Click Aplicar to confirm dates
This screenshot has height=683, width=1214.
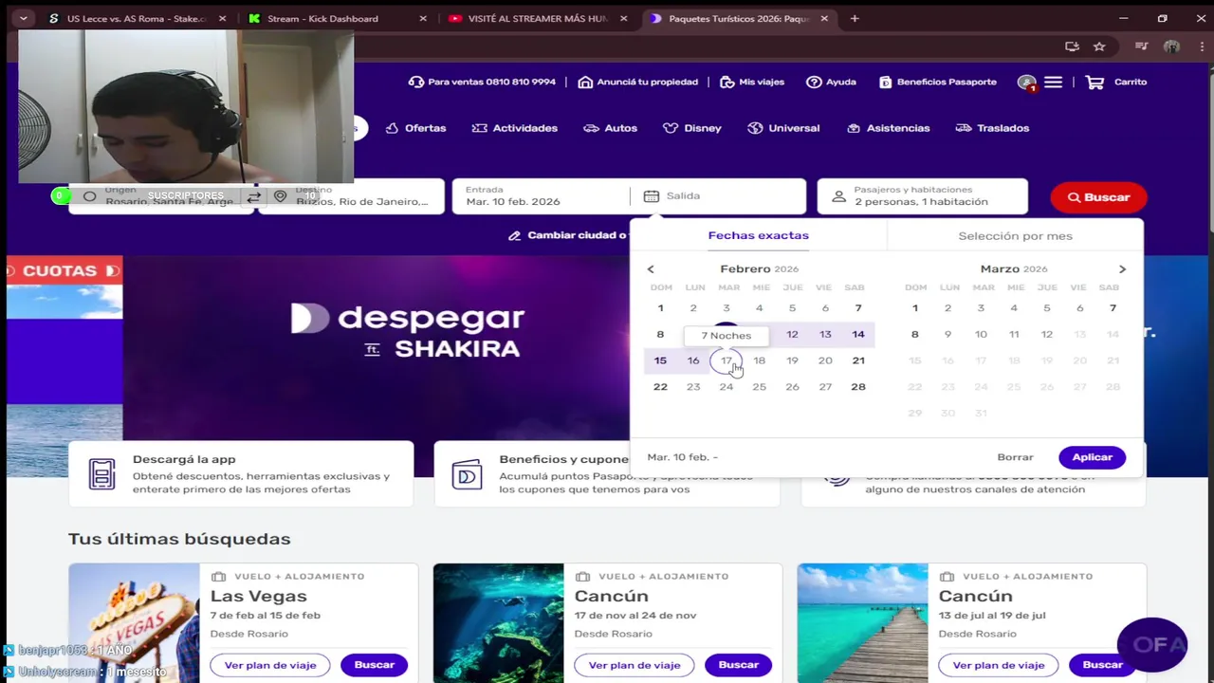tap(1092, 457)
